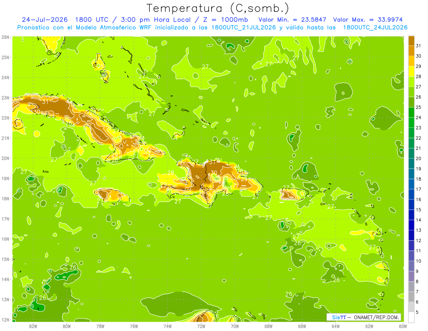
Task: Select 'Valor Min. = 23.5847' text
Action: 292,19
